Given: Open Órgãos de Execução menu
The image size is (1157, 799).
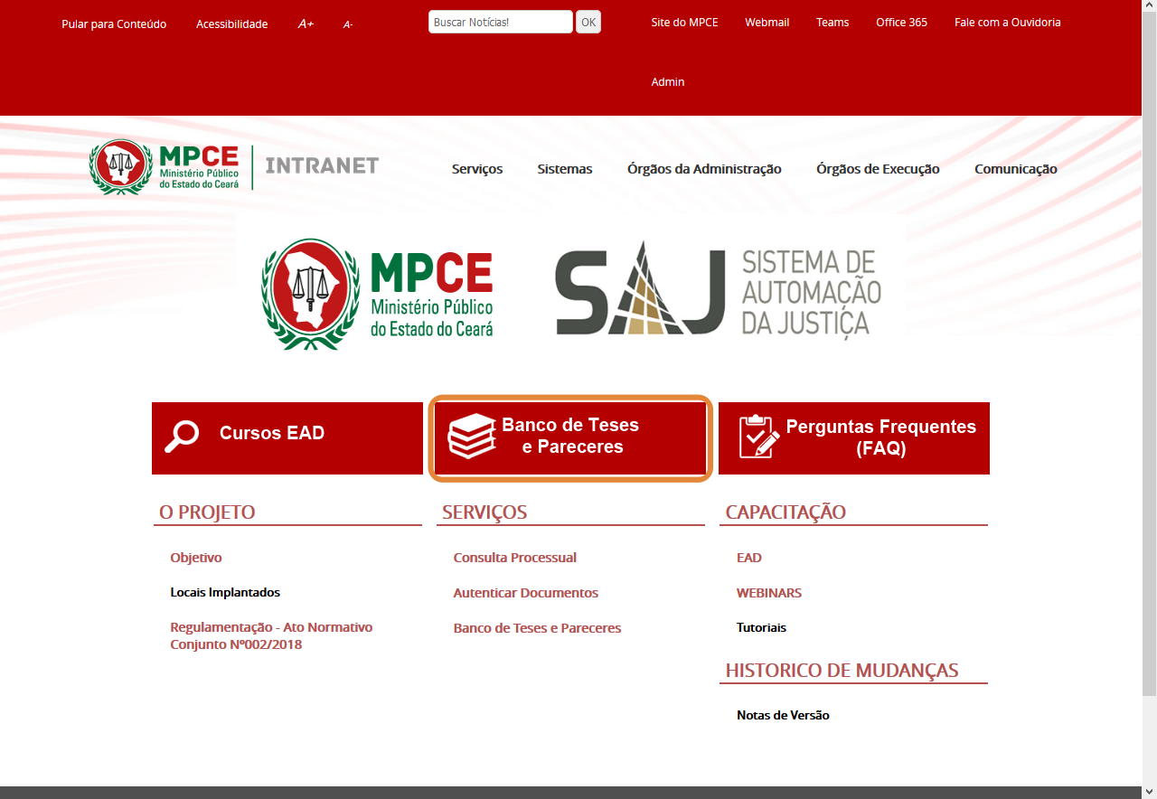Looking at the screenshot, I should point(878,169).
